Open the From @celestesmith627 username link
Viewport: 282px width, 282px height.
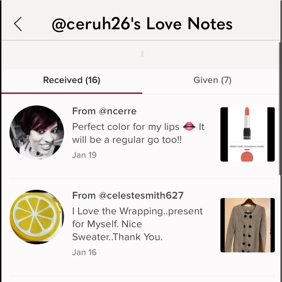tap(128, 195)
